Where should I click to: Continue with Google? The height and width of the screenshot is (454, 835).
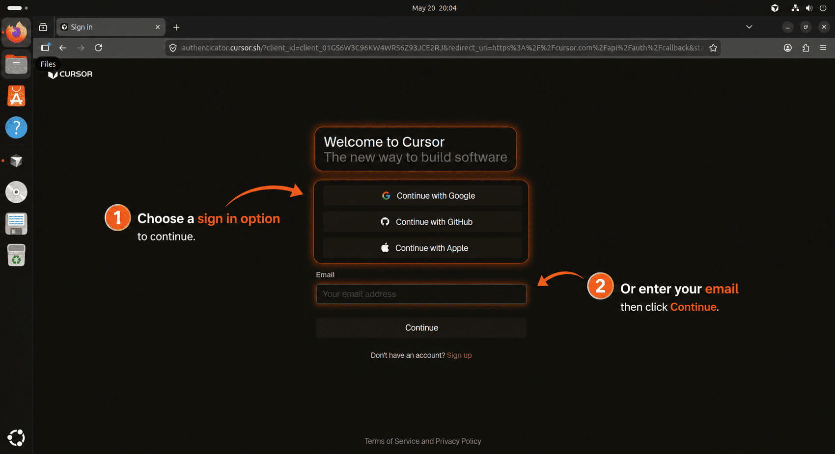coord(422,195)
